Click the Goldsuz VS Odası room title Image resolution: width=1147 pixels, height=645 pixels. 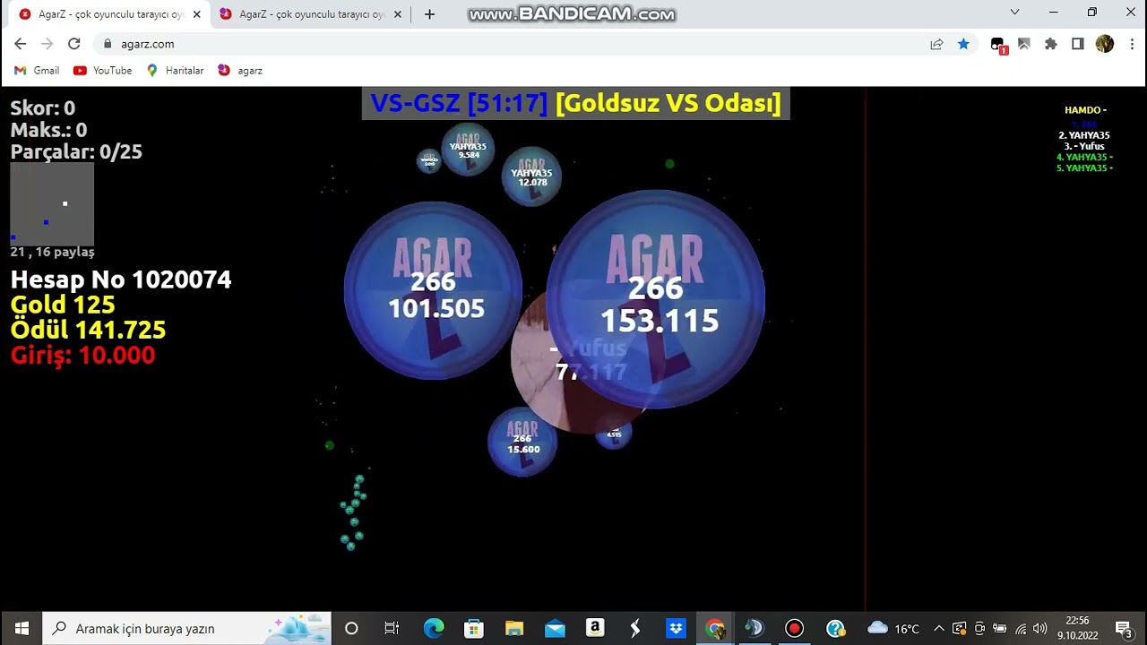point(668,103)
